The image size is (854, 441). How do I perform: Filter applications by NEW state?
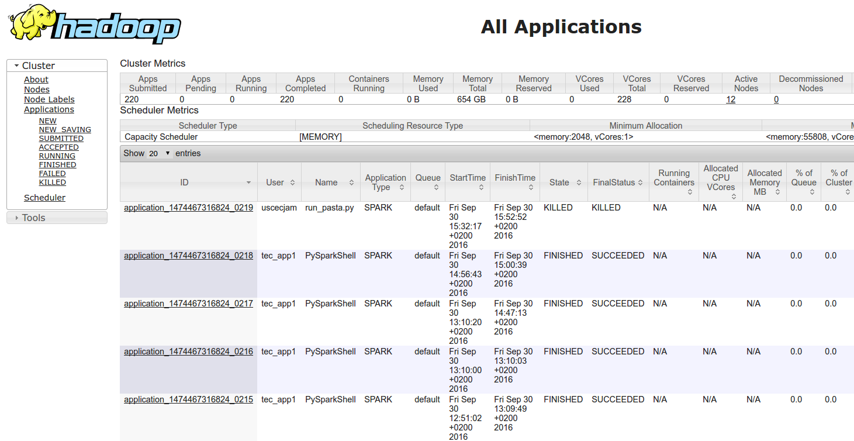pyautogui.click(x=48, y=121)
